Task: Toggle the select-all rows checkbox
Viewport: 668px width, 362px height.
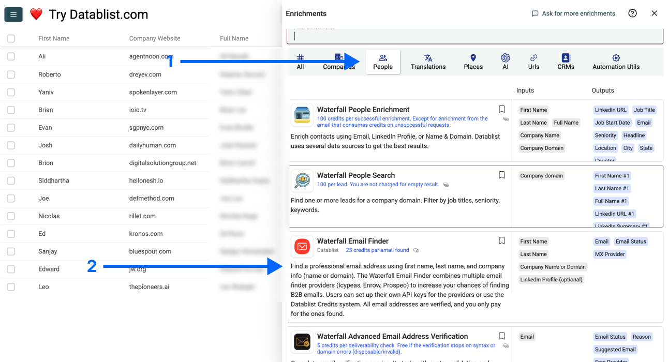Action: (11, 38)
